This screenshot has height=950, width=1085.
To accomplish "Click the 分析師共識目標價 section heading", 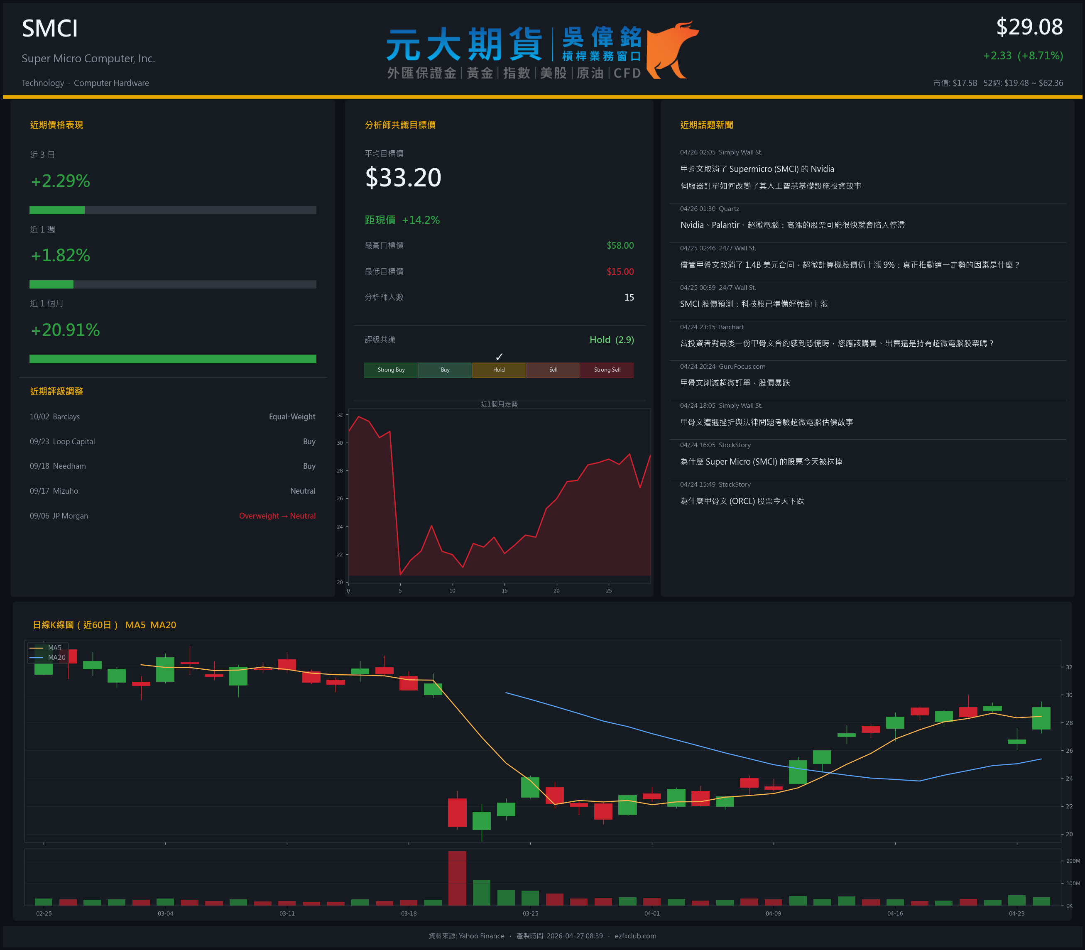I will [400, 125].
